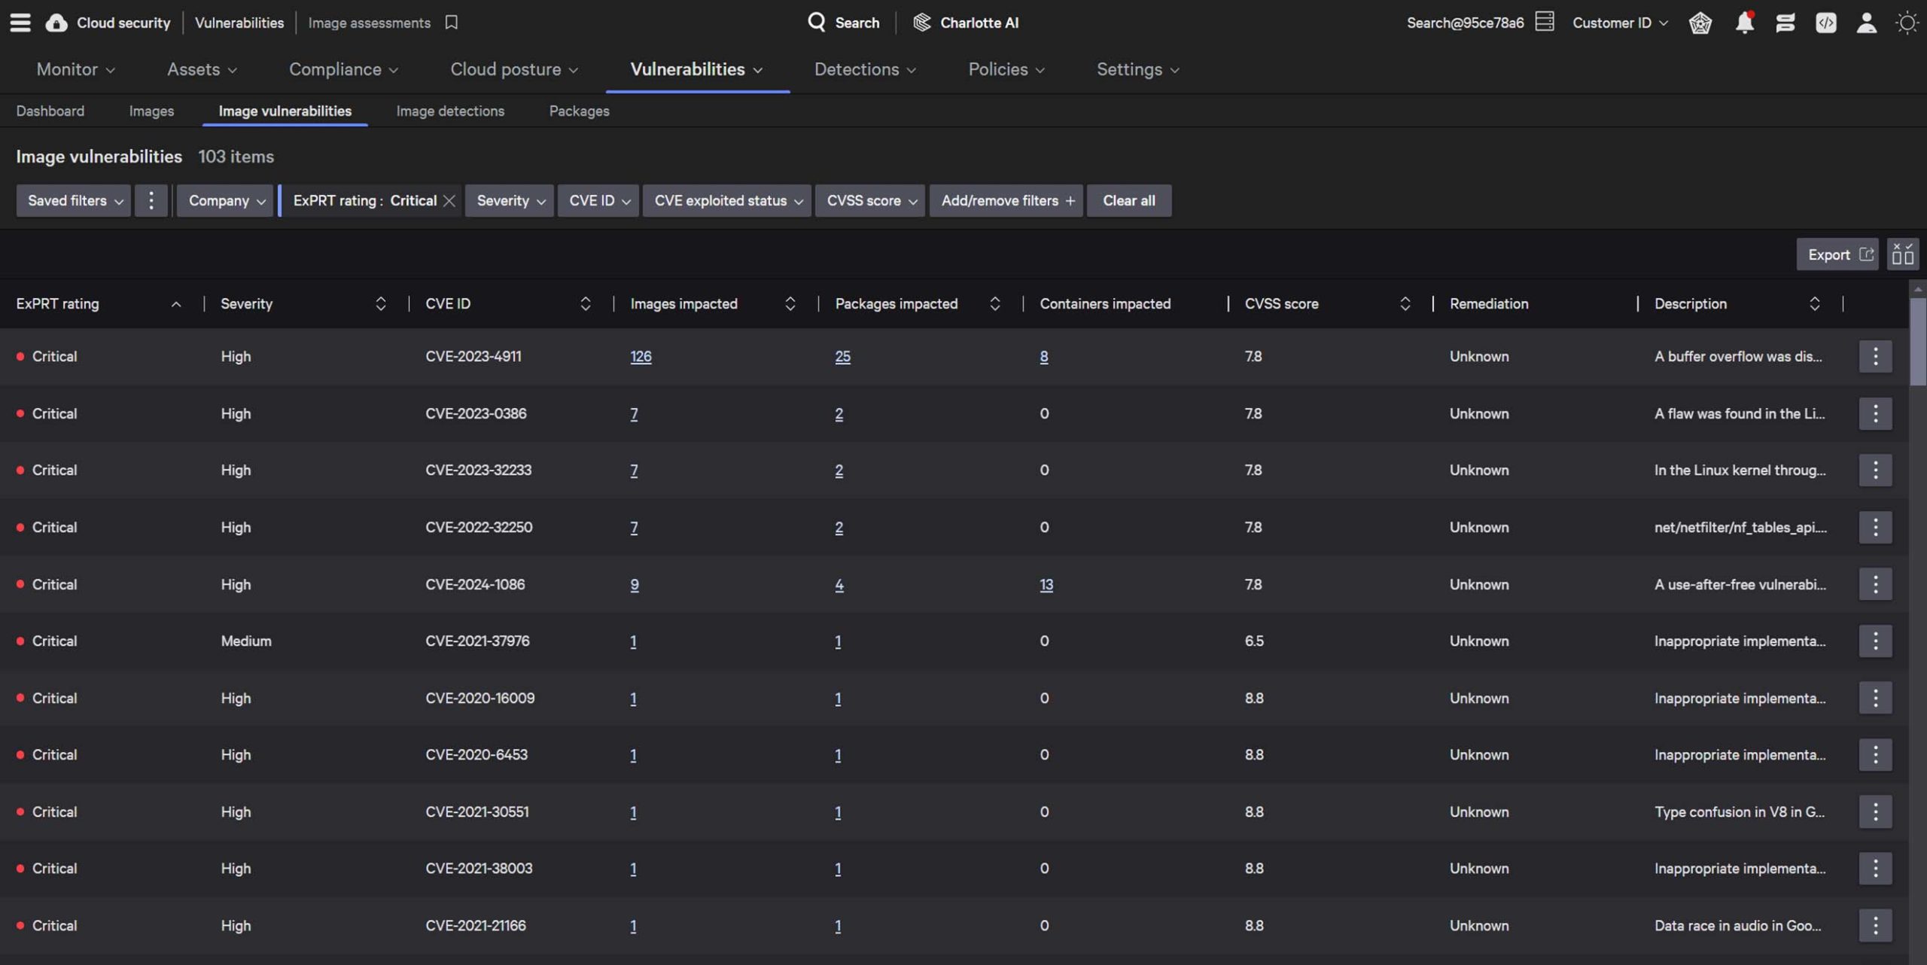
Task: Open the Customer ID dropdown
Action: point(1620,23)
